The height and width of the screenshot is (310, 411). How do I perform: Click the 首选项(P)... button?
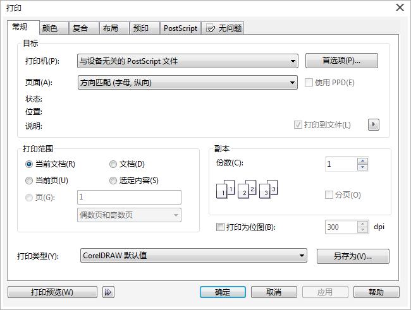point(341,61)
